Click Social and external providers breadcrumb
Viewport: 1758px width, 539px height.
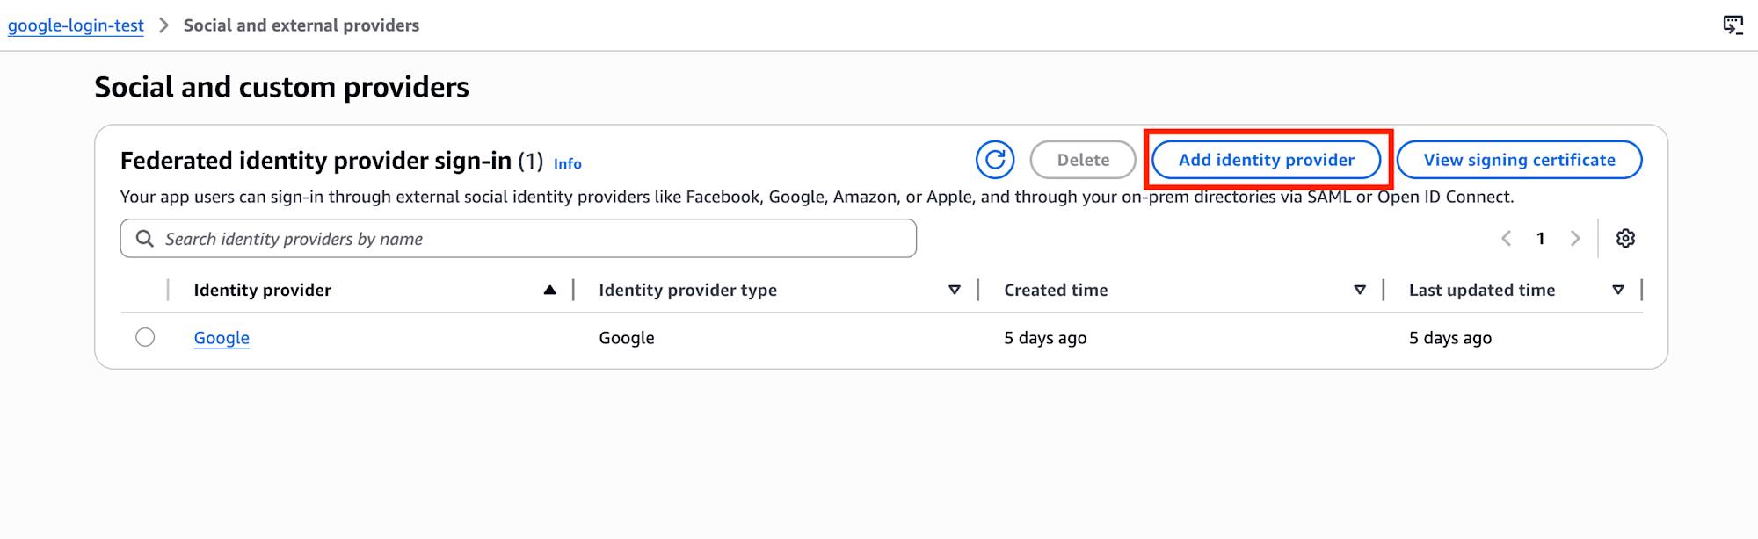[301, 25]
